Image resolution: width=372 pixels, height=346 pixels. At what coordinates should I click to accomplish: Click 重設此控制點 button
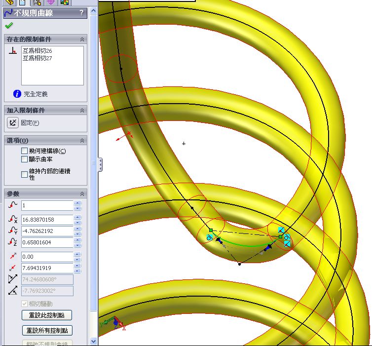pyautogui.click(x=47, y=315)
